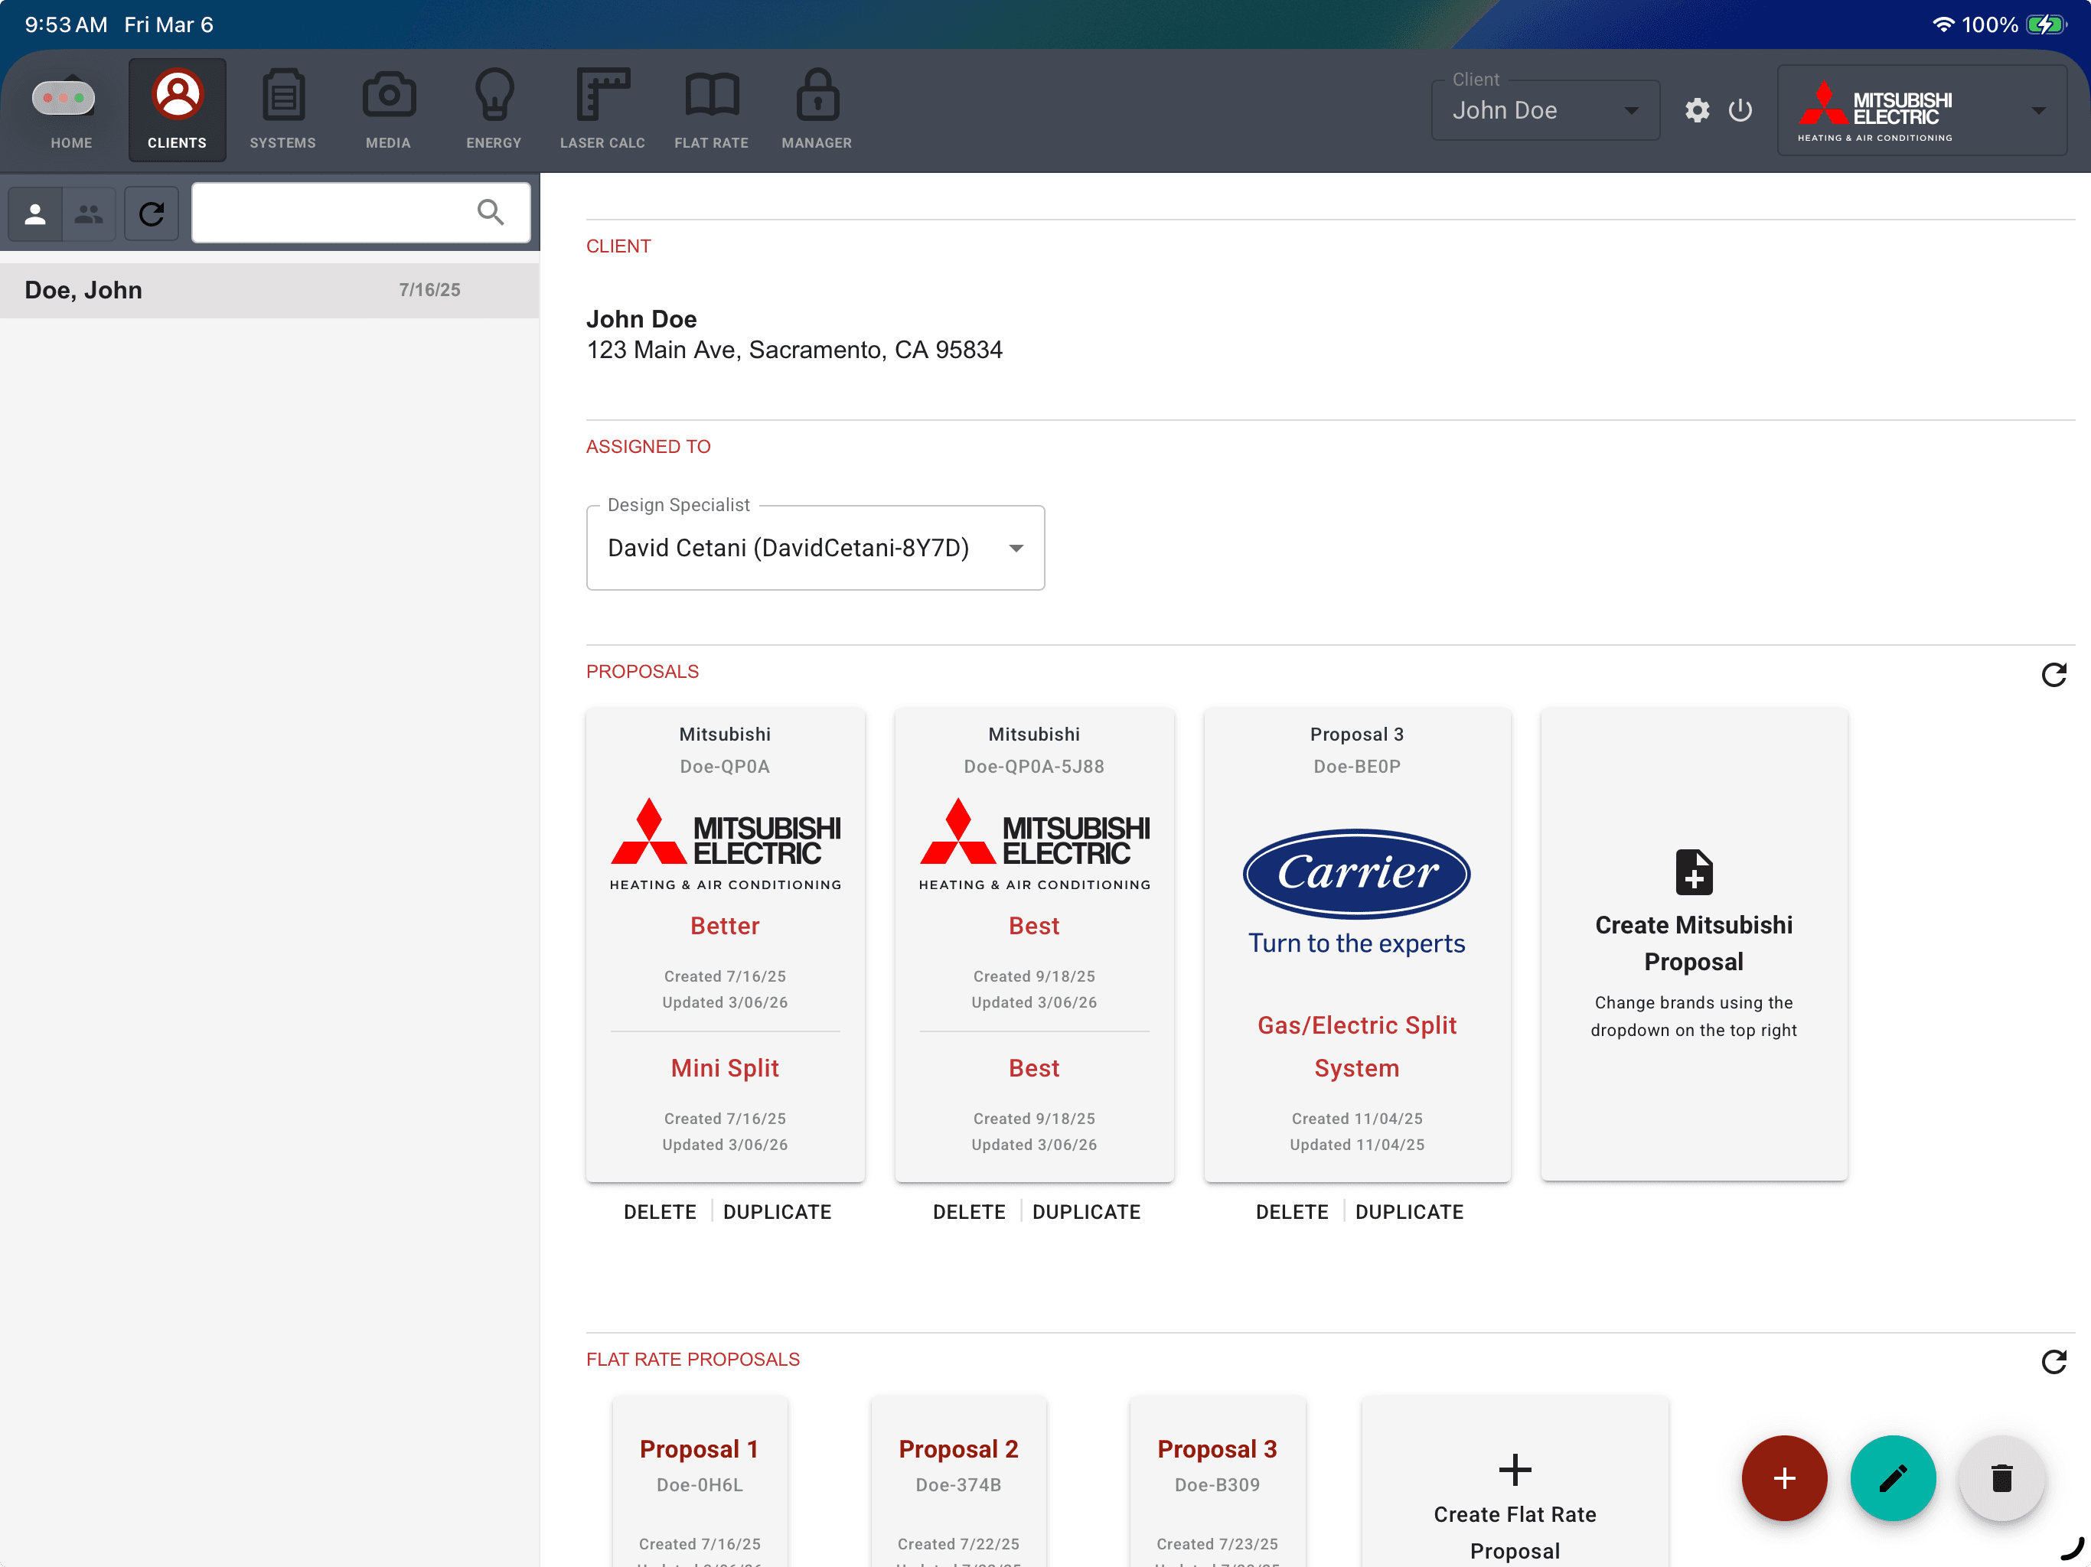Open the Home tab thermostat icon
Viewport: 2091px width, 1567px height.
click(64, 96)
